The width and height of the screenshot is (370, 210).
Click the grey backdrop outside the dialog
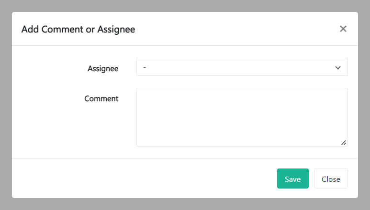(5, 105)
